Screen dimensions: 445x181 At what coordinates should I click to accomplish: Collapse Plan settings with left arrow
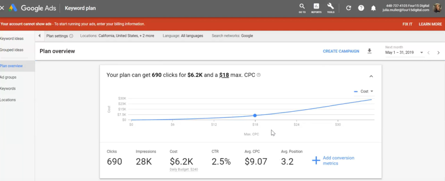pyautogui.click(x=40, y=36)
